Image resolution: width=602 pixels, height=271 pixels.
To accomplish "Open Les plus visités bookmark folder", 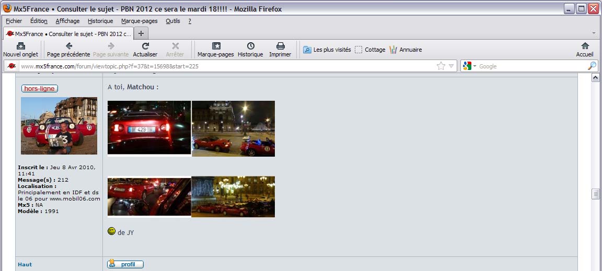I will (327, 50).
